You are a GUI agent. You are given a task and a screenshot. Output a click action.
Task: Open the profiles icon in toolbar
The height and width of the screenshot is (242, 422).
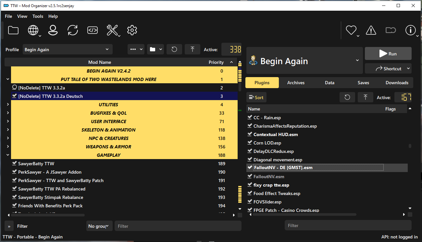(x=53, y=30)
